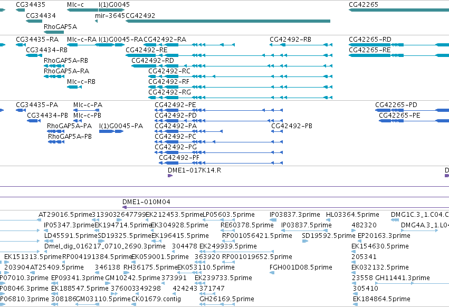Select transcript RhoGAP5A-RA label
The height and width of the screenshot is (307, 449).
[x=66, y=71]
